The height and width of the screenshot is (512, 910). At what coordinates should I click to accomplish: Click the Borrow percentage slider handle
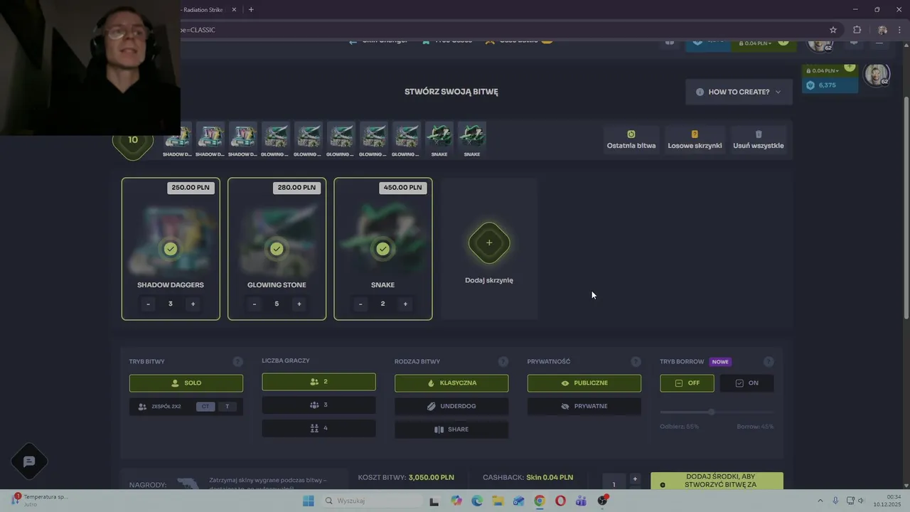click(711, 412)
